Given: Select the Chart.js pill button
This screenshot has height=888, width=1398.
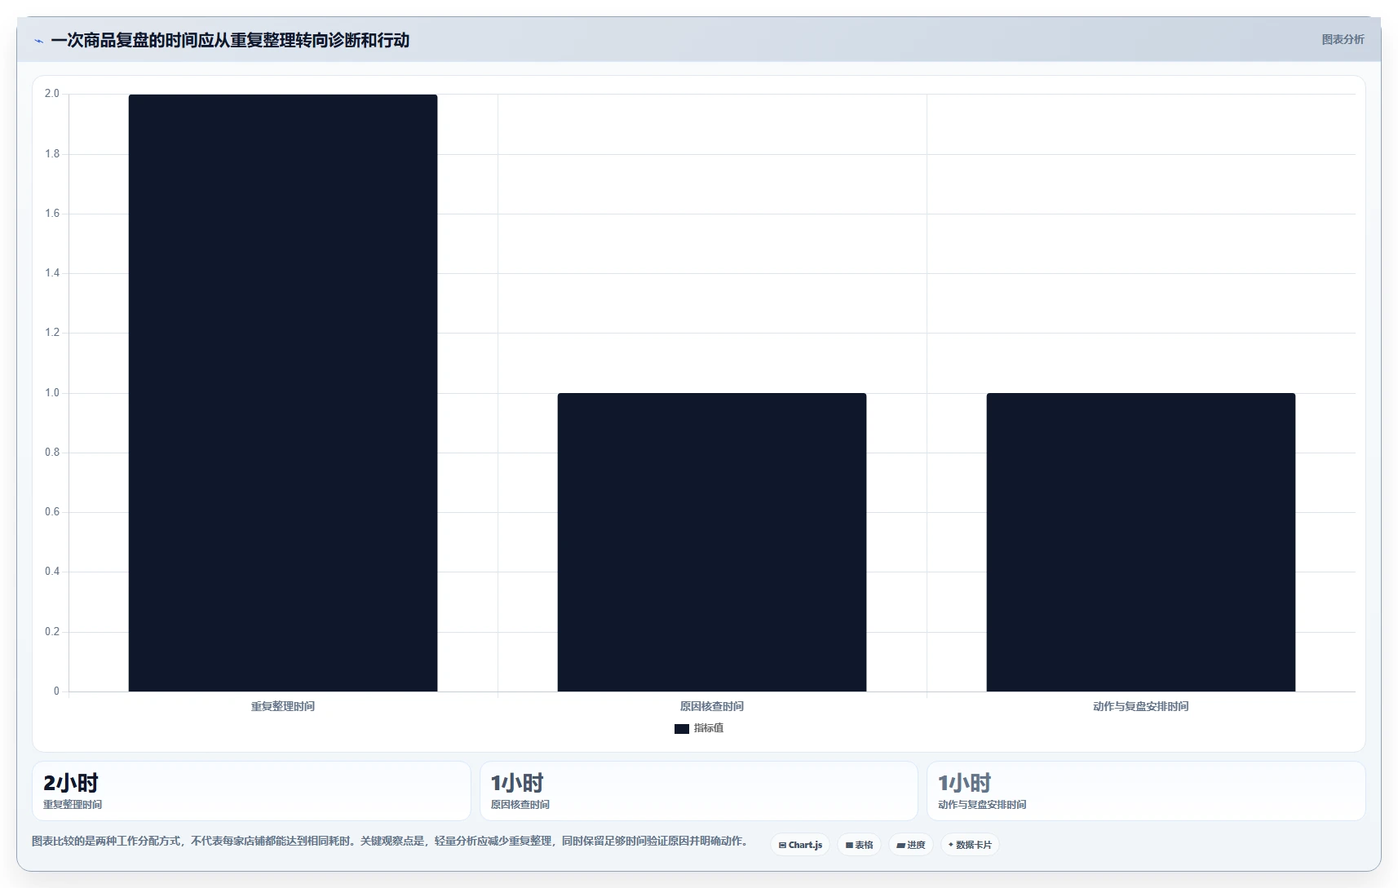Looking at the screenshot, I should click(800, 845).
